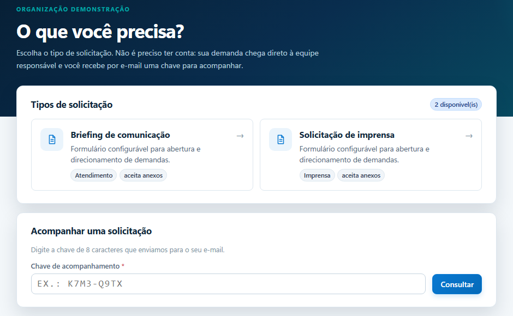Click the Imprensa tag
This screenshot has height=316, width=513.
pyautogui.click(x=317, y=175)
